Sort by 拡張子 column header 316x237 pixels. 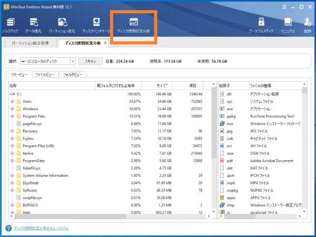(234, 86)
